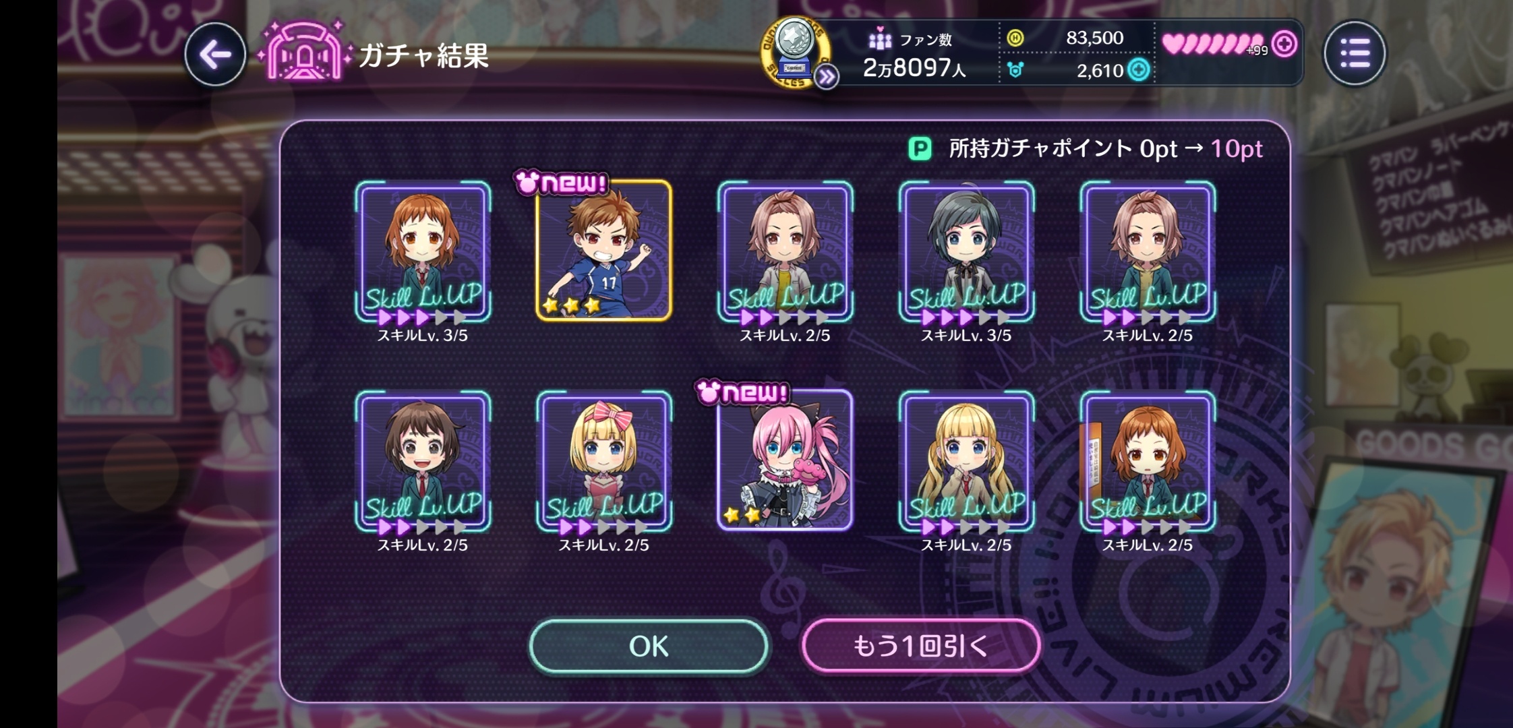
Task: Tap the OK button
Action: [649, 646]
